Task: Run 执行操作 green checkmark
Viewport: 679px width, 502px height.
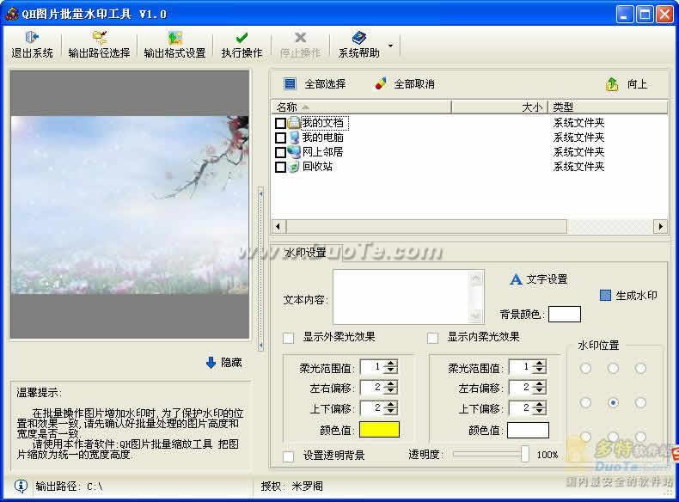Action: [x=242, y=38]
